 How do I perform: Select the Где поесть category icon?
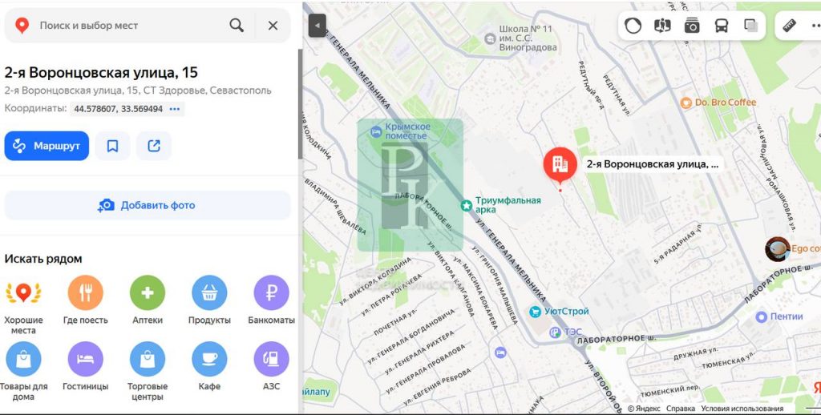[x=85, y=293]
